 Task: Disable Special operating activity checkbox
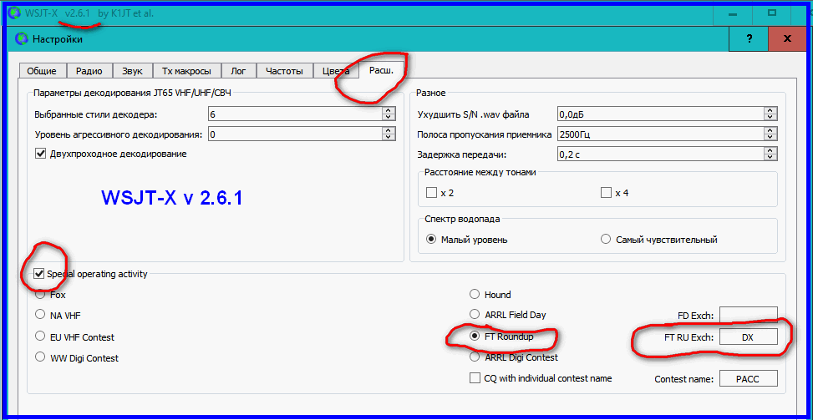[x=39, y=274]
